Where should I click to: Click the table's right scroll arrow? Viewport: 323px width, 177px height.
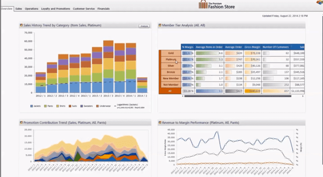[x=303, y=96]
